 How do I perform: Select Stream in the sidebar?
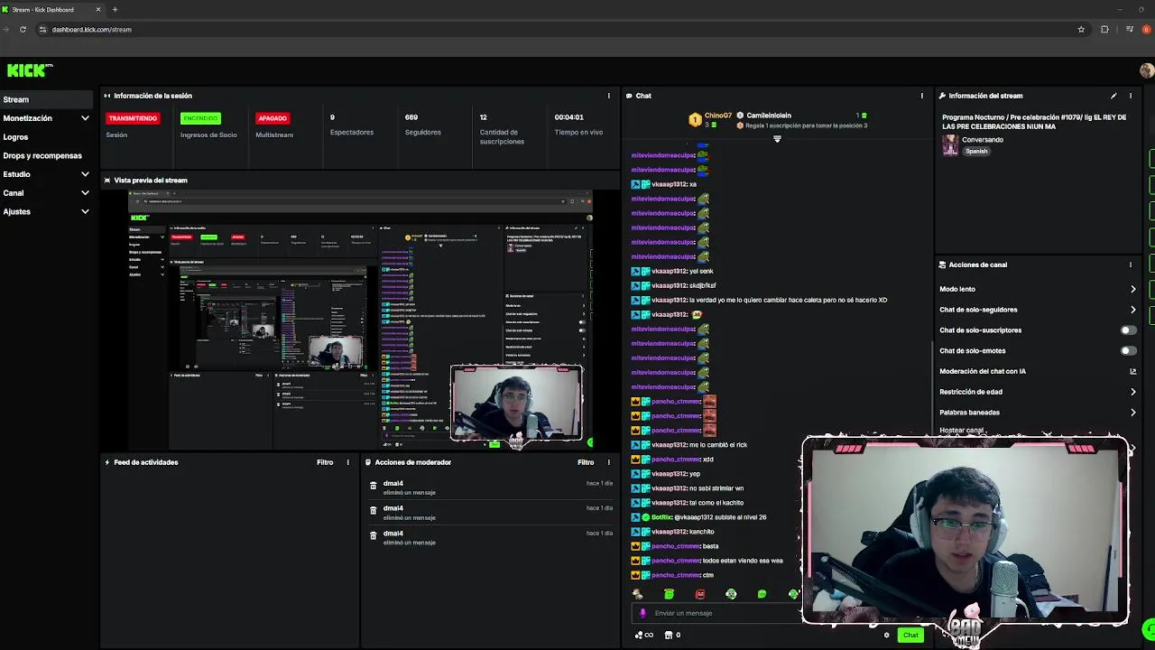tap(46, 99)
